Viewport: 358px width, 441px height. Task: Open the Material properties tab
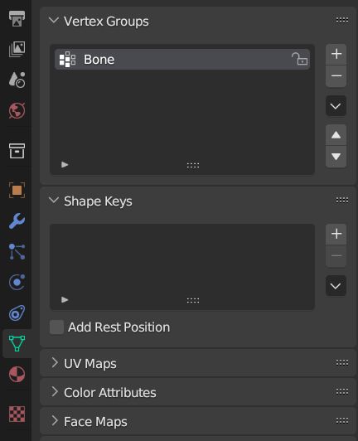17,374
